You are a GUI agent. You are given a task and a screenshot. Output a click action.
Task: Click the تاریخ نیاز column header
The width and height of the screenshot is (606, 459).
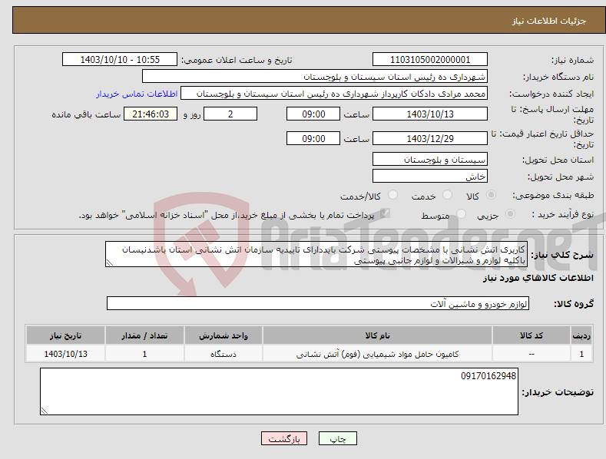pyautogui.click(x=66, y=335)
